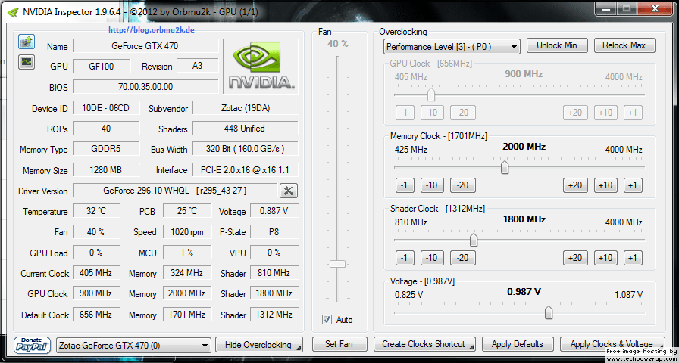Click the Relock Max button
The image size is (679, 363).
point(624,45)
